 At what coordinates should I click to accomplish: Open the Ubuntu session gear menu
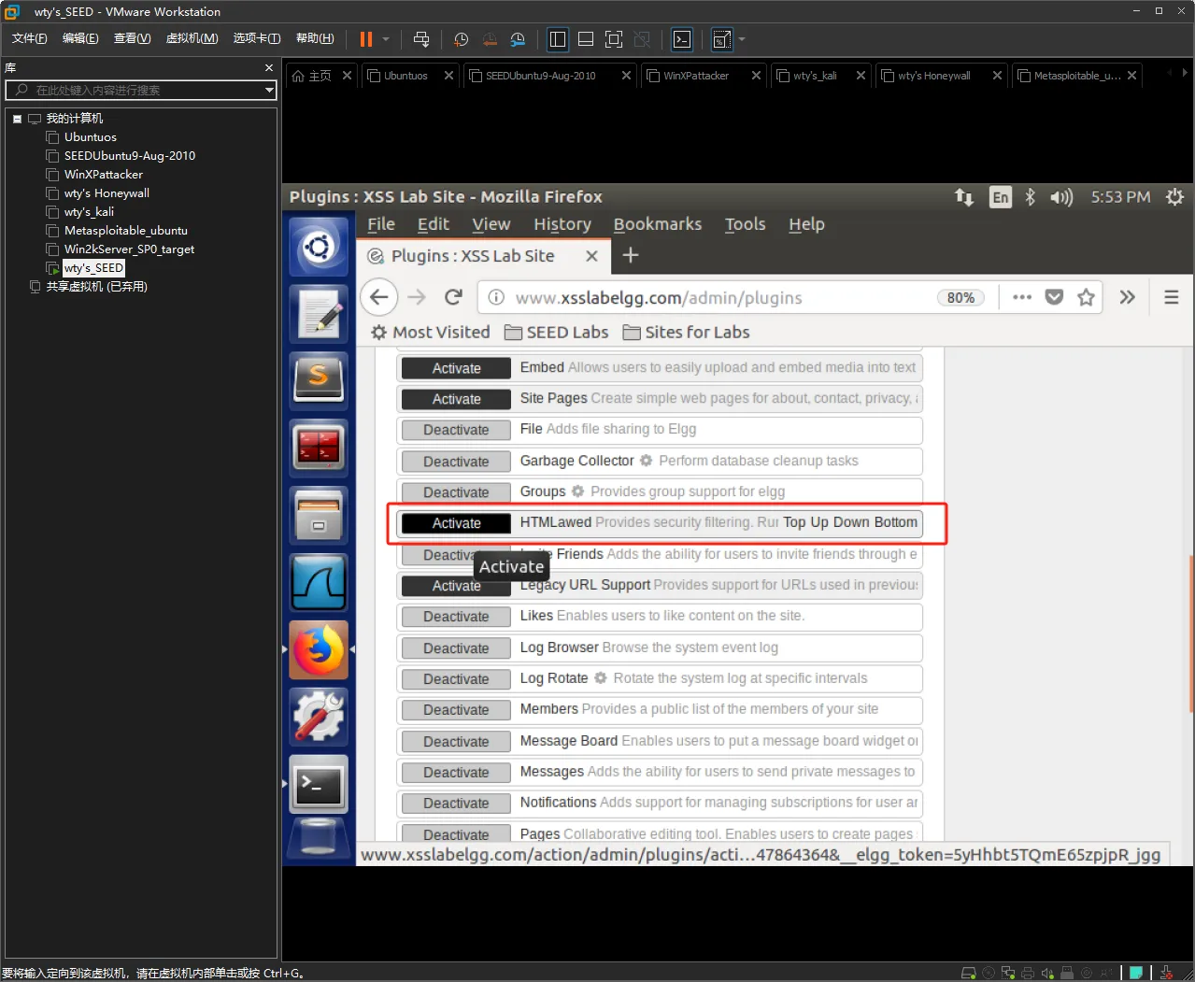point(1174,197)
